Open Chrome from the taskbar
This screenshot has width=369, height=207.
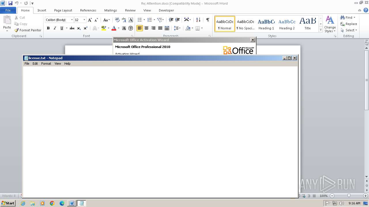[x=52, y=203]
